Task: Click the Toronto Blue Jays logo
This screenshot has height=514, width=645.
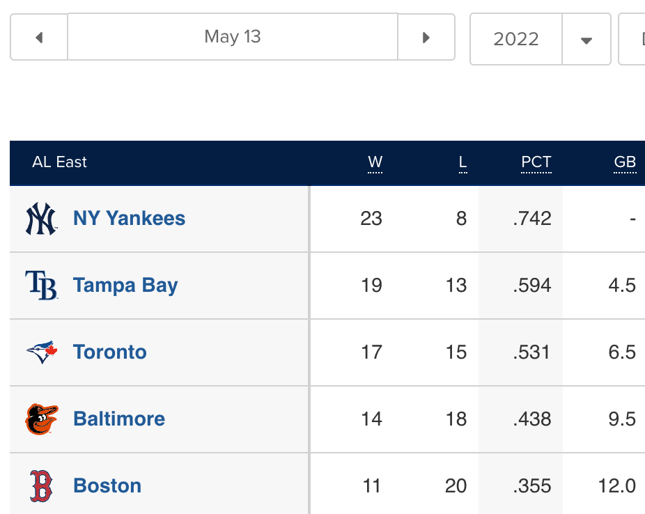Action: point(41,352)
